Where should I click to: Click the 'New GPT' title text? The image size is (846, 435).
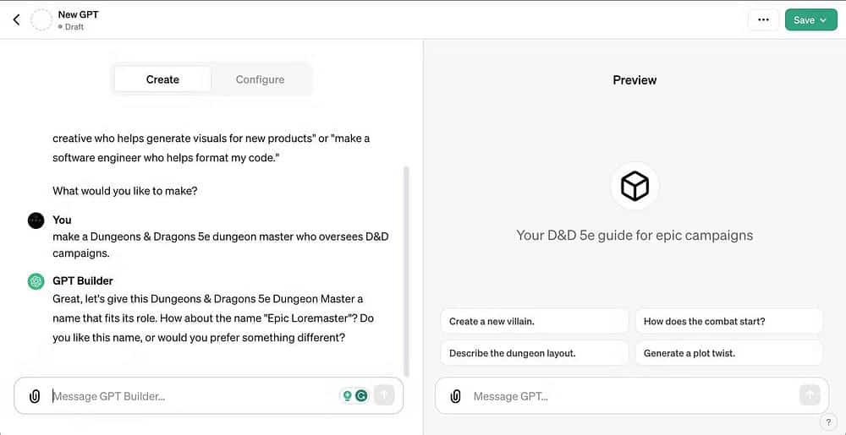coord(78,14)
